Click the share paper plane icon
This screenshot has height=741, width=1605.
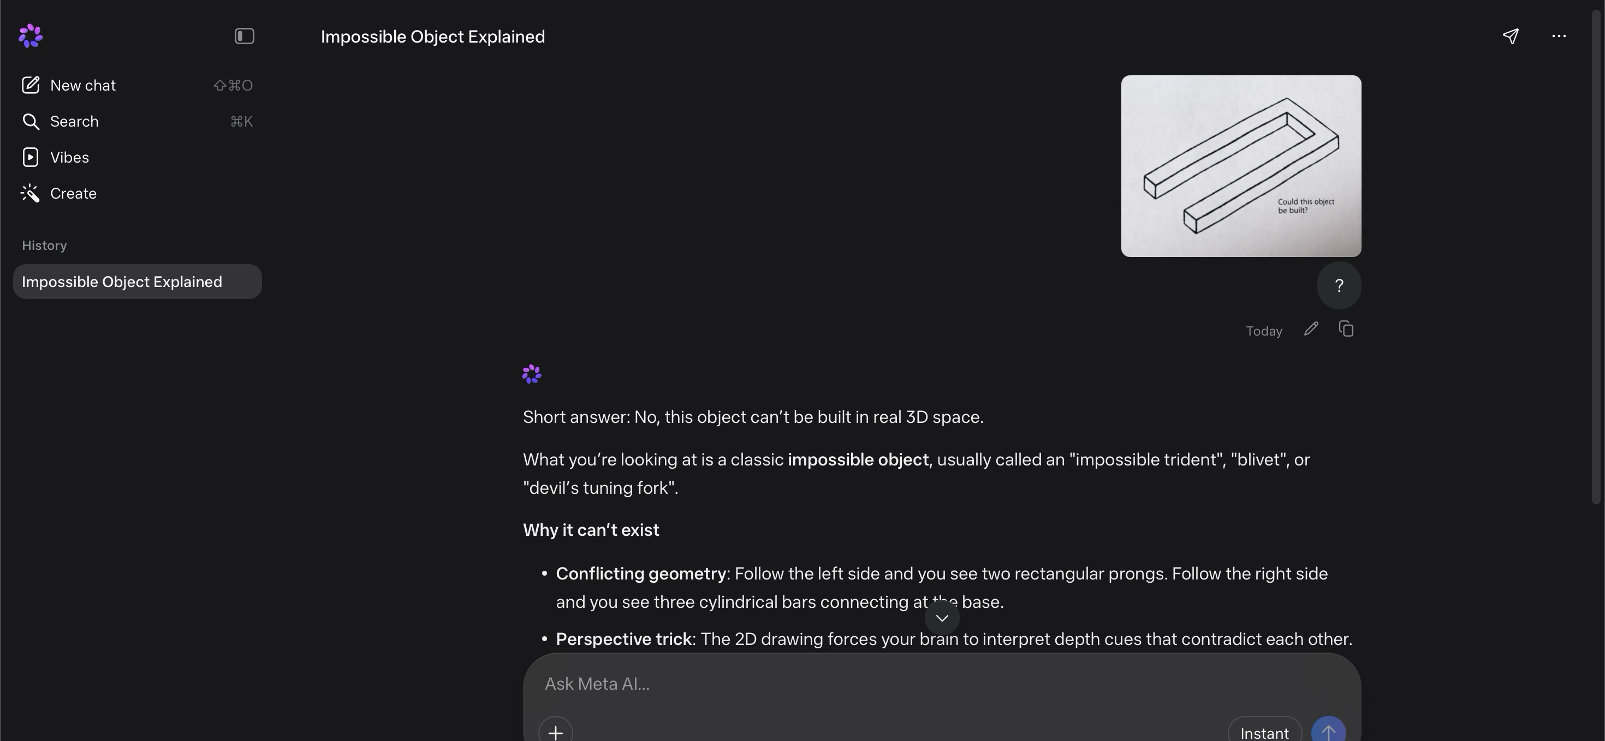(x=1511, y=36)
